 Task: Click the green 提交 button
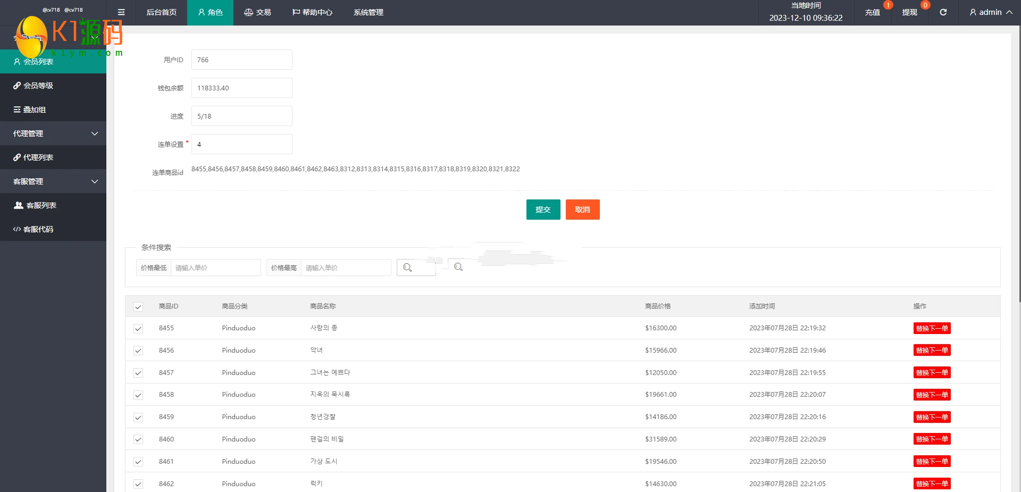pyautogui.click(x=543, y=210)
